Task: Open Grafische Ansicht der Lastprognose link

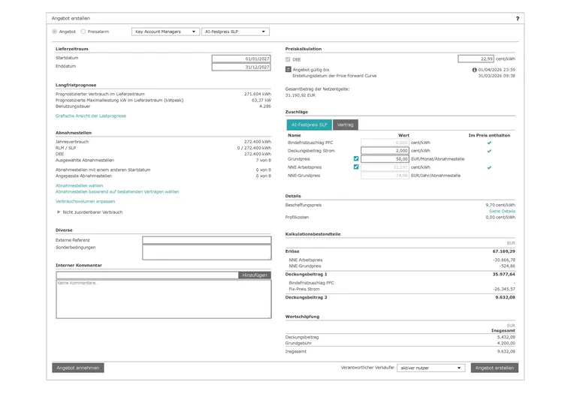Action: (x=91, y=116)
